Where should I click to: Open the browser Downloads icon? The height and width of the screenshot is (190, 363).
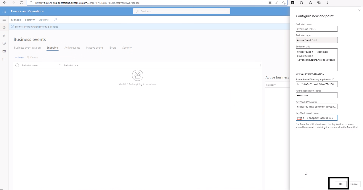[327, 3]
